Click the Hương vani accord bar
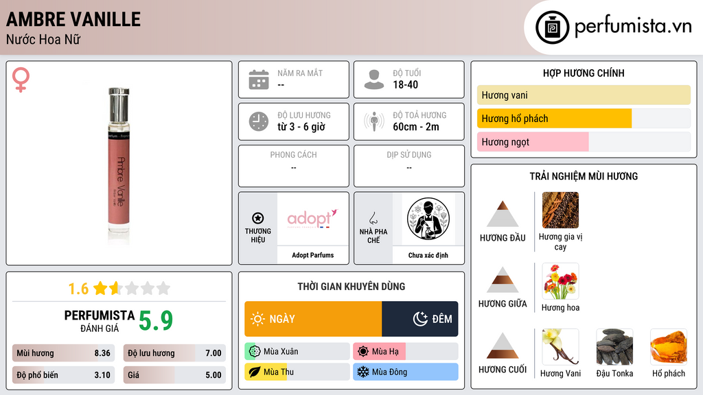 click(584, 95)
